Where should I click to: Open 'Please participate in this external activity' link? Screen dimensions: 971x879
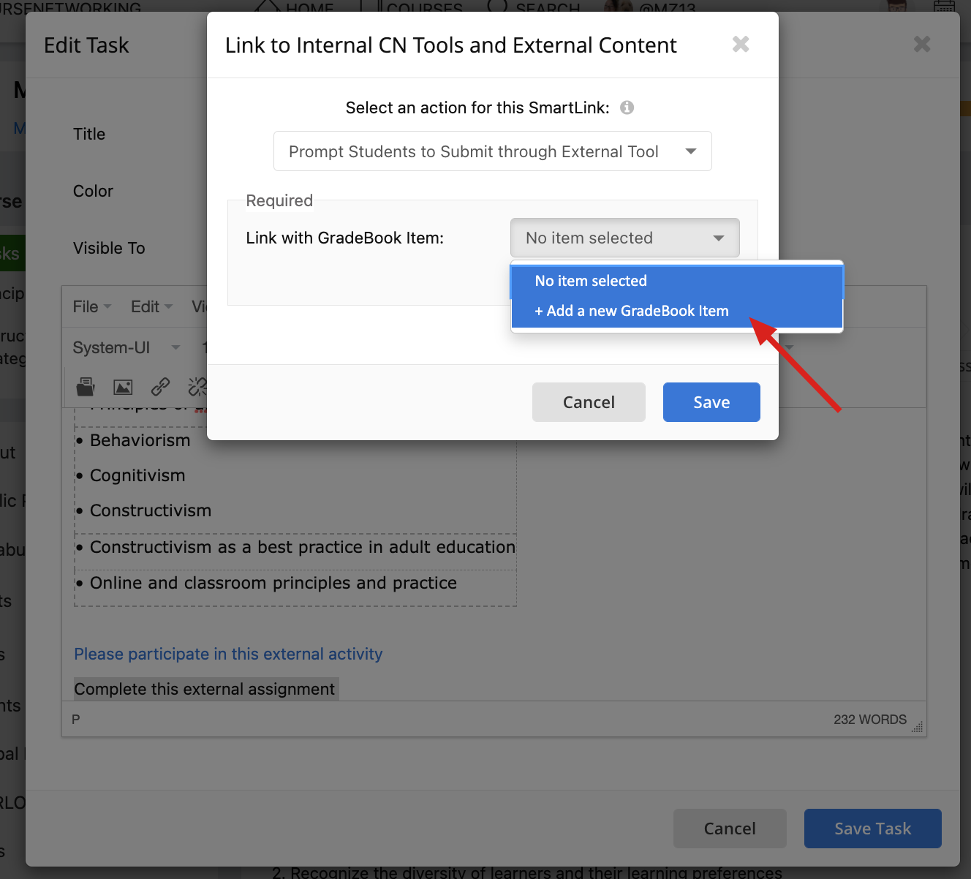(x=228, y=654)
